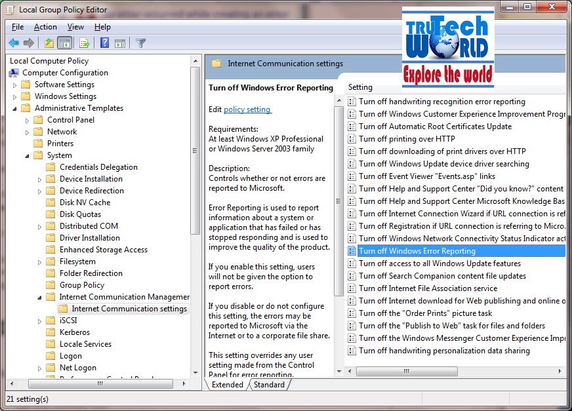This screenshot has height=411, width=572.
Task: Collapse the Administrative Templates node
Action: point(14,109)
